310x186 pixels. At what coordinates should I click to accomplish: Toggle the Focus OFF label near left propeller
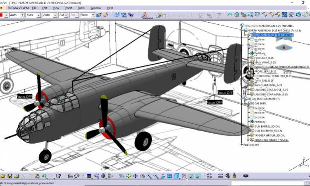pos(24,96)
